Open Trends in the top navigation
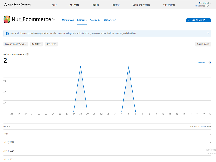The image size is (216, 162). (x=95, y=5)
